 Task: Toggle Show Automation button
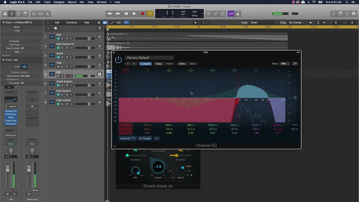coord(112,22)
